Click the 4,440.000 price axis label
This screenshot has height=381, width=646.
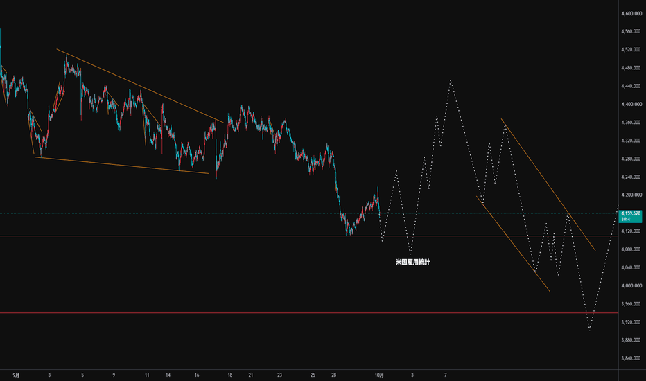click(631, 86)
